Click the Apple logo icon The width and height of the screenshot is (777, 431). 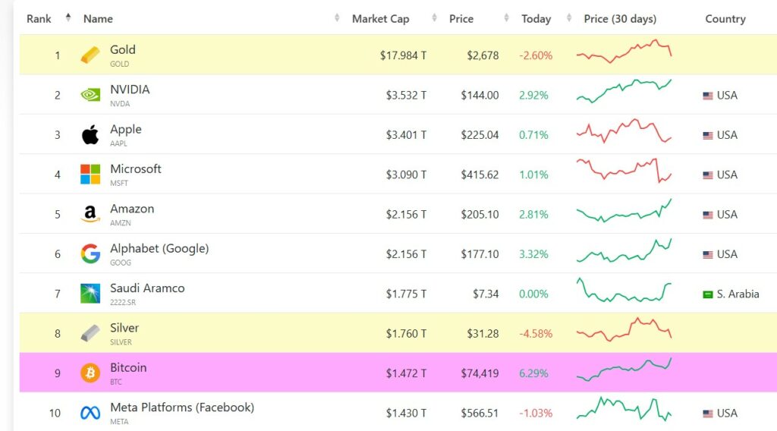90,135
